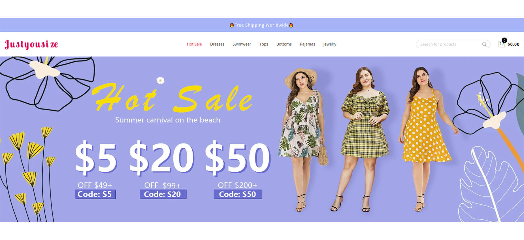Viewport: 524px width, 240px height.
Task: Click the cart item count badge
Action: click(504, 40)
